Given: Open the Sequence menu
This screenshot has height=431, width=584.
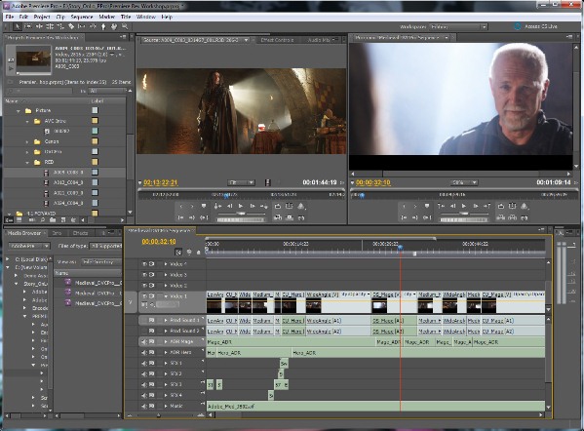Looking at the screenshot, I should pos(82,17).
